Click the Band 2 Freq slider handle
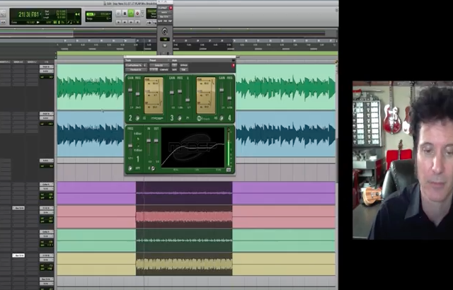 [x=138, y=94]
